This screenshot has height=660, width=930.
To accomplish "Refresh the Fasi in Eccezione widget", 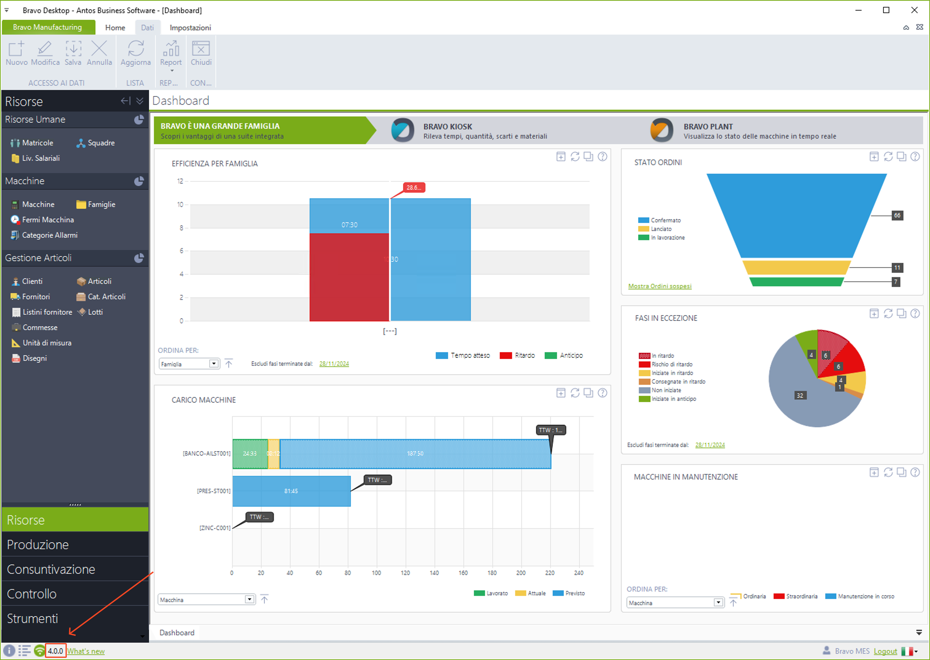I will tap(888, 313).
